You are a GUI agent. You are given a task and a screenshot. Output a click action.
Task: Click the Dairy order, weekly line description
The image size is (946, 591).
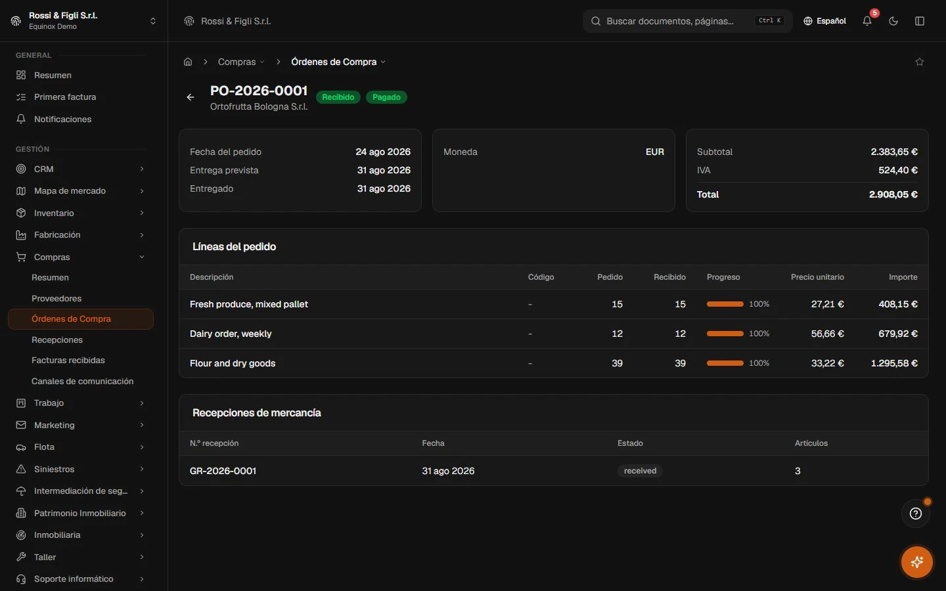231,334
